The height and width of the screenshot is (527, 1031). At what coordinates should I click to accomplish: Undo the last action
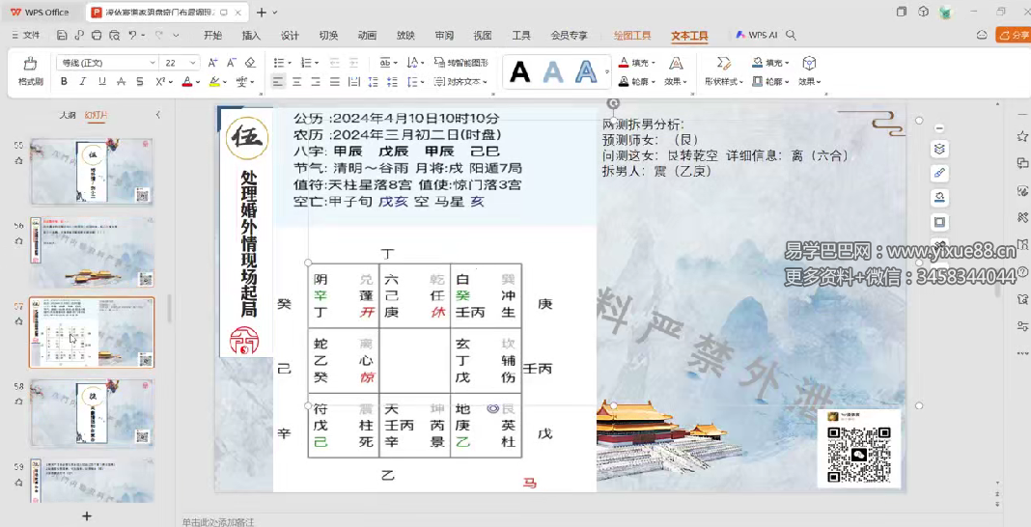[x=133, y=36]
